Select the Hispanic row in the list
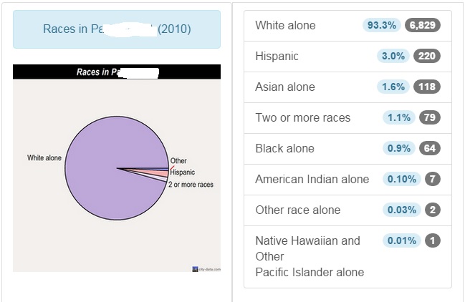Image resolution: width=470 pixels, height=302 pixels. coord(347,57)
